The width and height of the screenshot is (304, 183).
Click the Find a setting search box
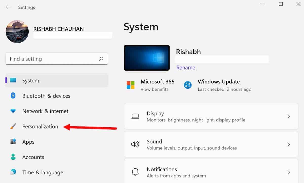tap(52, 59)
